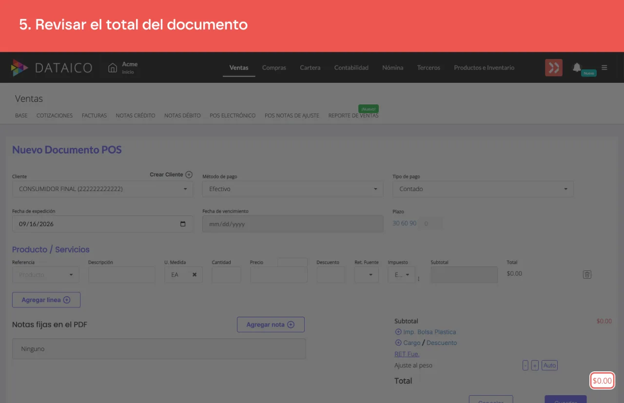Viewport: 624px width, 403px height.
Task: Open the Acme home icon
Action: [x=113, y=68]
